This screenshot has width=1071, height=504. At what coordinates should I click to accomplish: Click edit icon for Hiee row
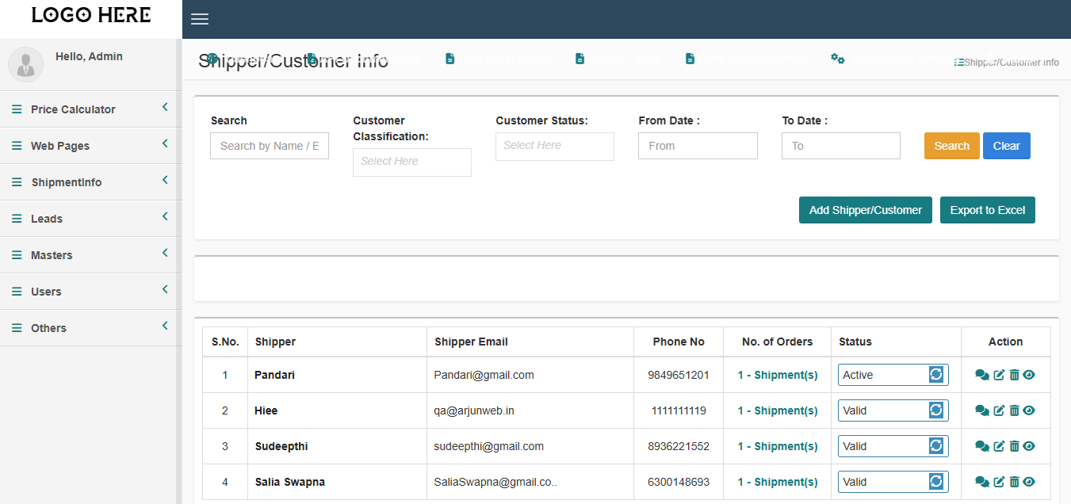point(999,411)
